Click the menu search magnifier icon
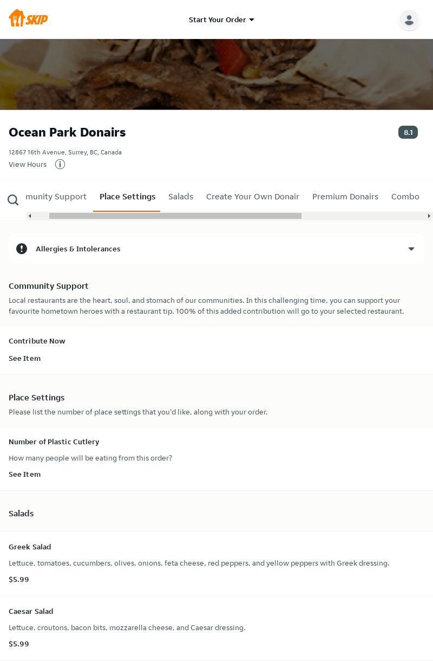 pyautogui.click(x=13, y=200)
